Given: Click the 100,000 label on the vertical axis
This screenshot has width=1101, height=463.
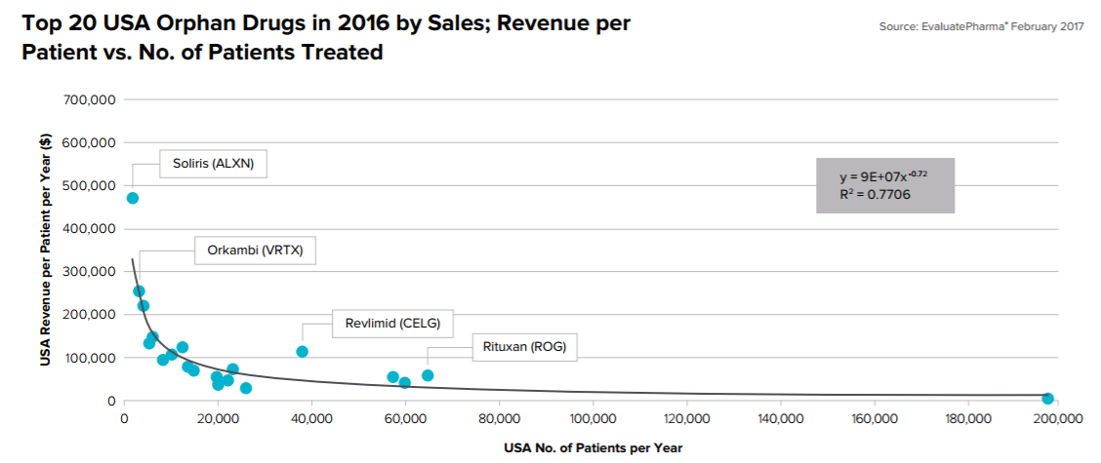Looking at the screenshot, I should point(92,358).
